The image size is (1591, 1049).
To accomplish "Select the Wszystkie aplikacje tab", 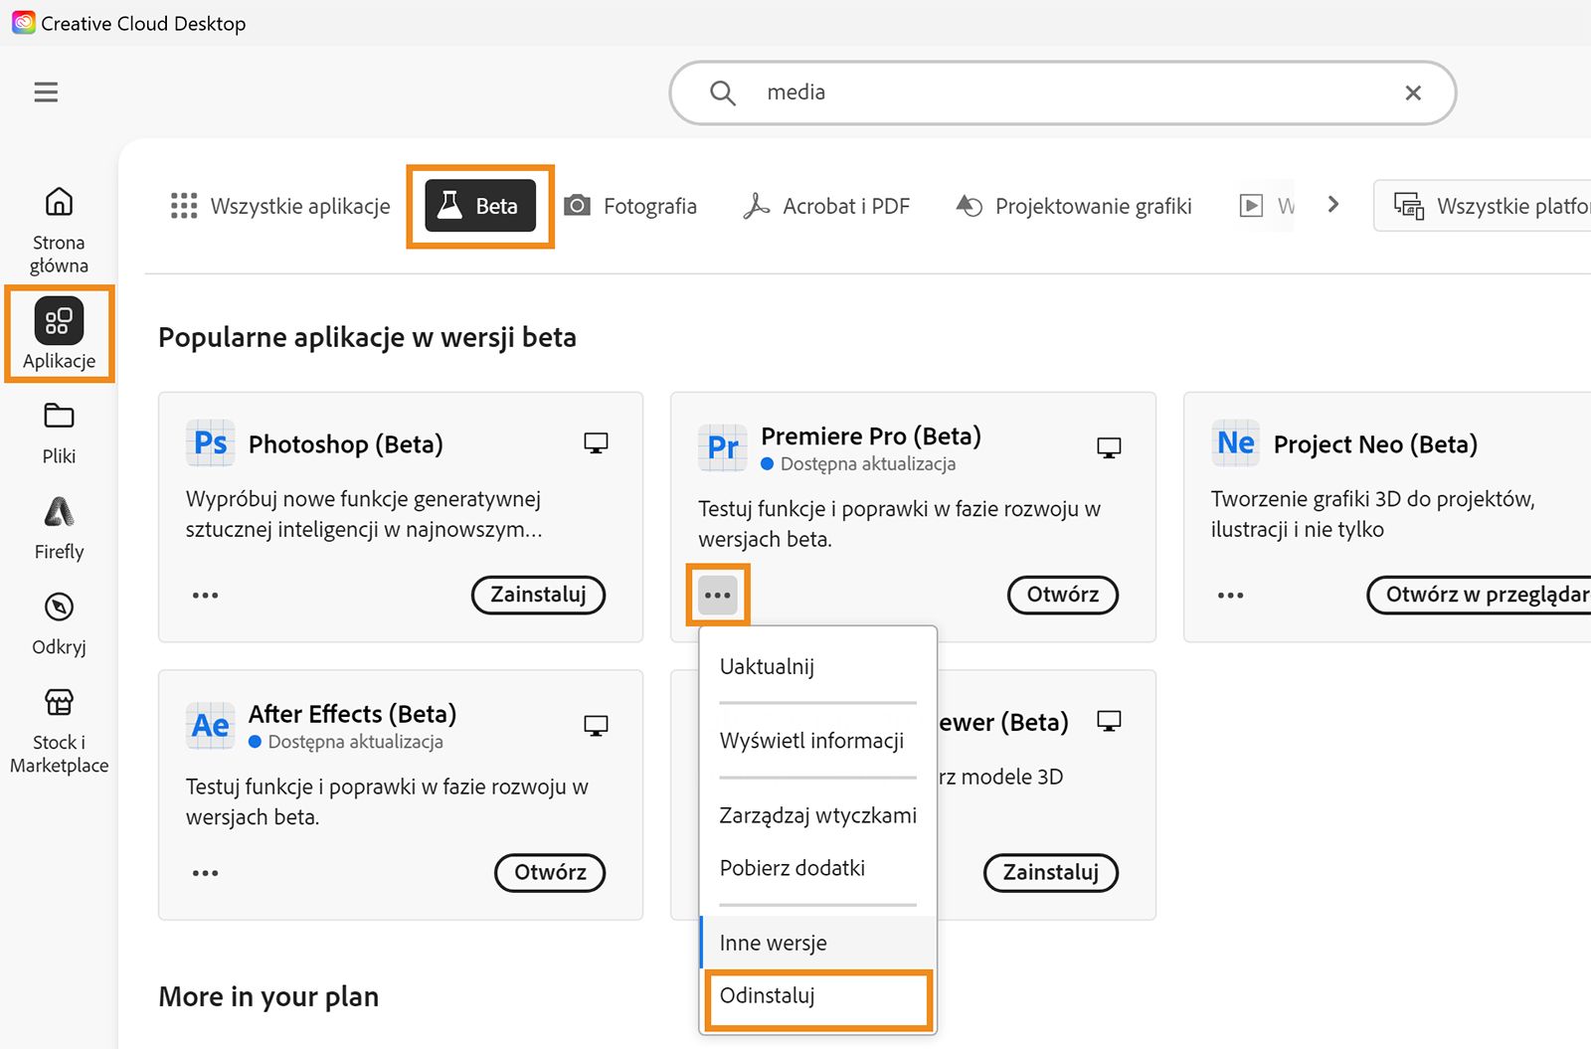I will pos(280,206).
